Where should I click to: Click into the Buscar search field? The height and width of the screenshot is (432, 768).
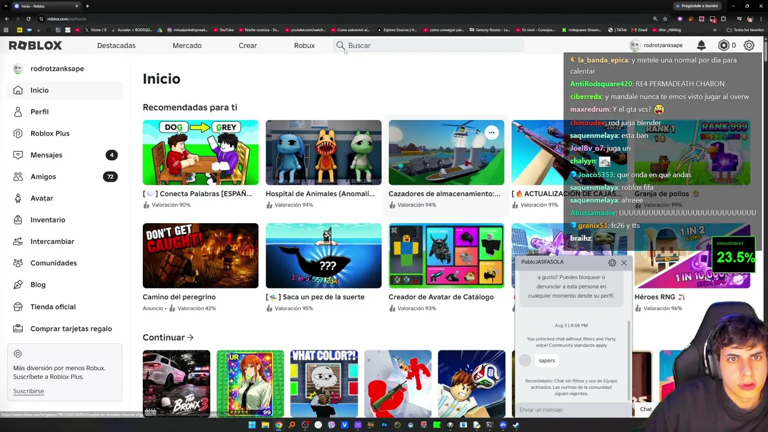click(x=428, y=46)
